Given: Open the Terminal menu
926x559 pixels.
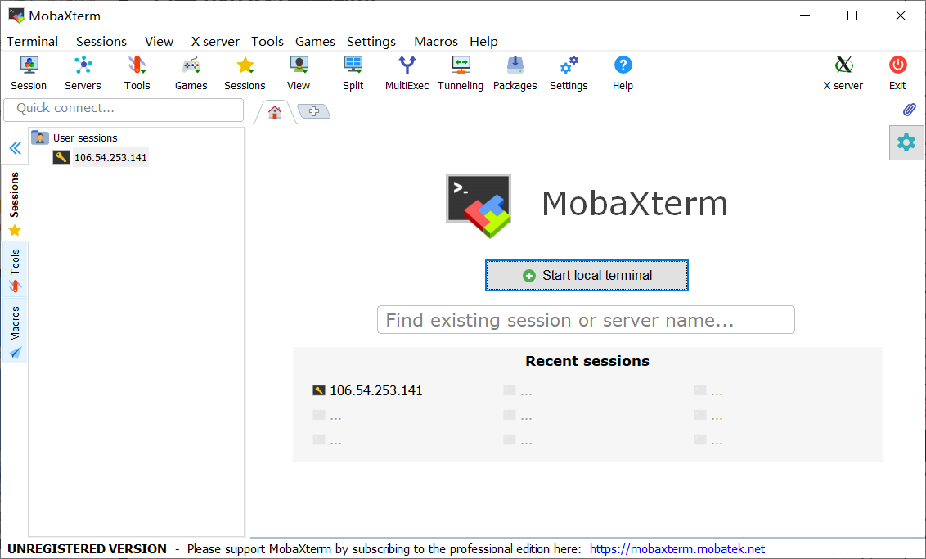Looking at the screenshot, I should coord(33,42).
